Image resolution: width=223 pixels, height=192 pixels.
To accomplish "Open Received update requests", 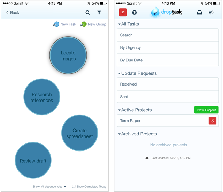I will click(x=168, y=84).
